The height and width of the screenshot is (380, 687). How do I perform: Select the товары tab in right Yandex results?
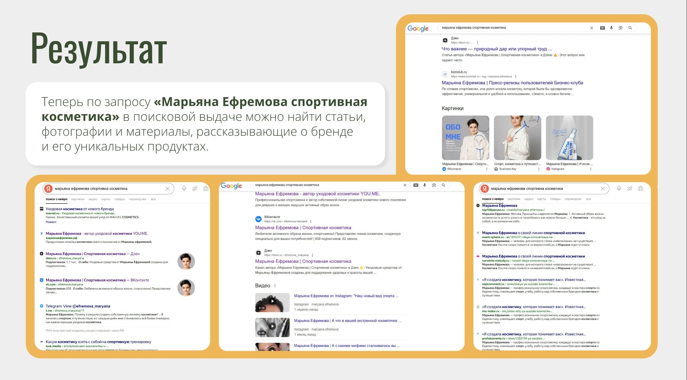[x=555, y=199]
